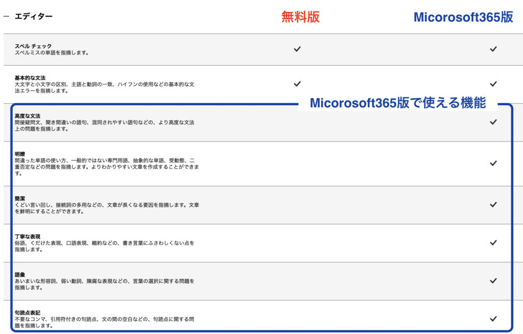Click the checkmark for スペルチェック in Micorosoft365版 column

coord(493,49)
